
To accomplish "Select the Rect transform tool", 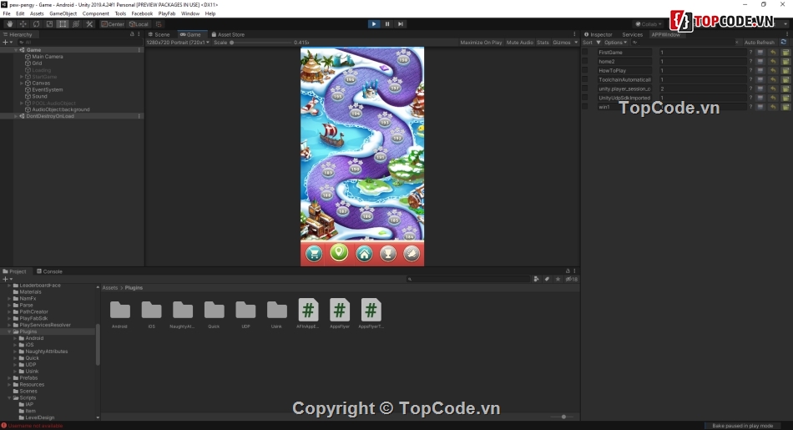I will pyautogui.click(x=63, y=23).
